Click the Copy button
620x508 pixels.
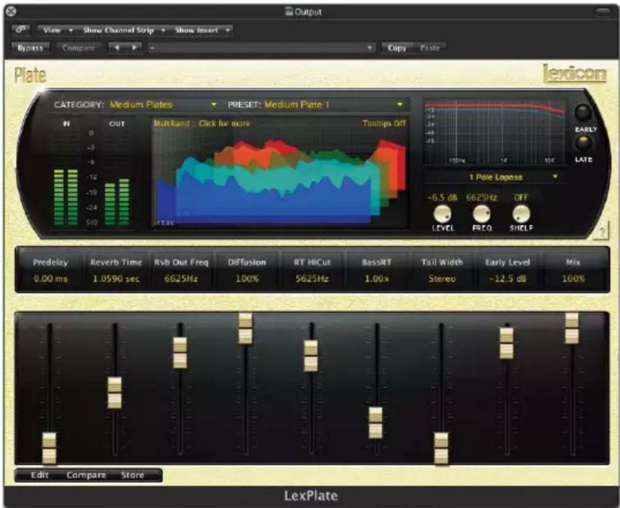(x=397, y=48)
